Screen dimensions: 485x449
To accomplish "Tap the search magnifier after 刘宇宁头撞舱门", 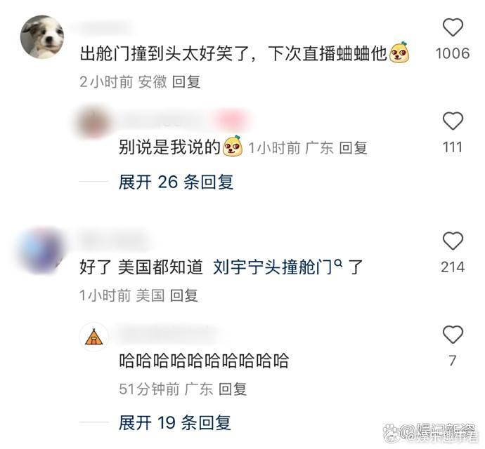I will (x=339, y=263).
